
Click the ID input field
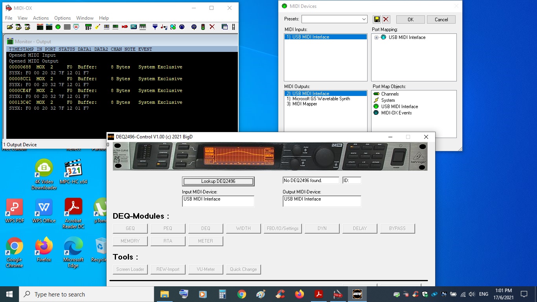[x=351, y=180]
